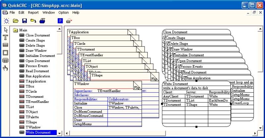
Task: Select the scenario table tool
Action: (x=5, y=60)
